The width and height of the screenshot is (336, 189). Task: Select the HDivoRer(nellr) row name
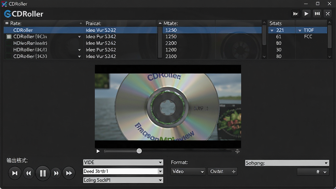30,43
